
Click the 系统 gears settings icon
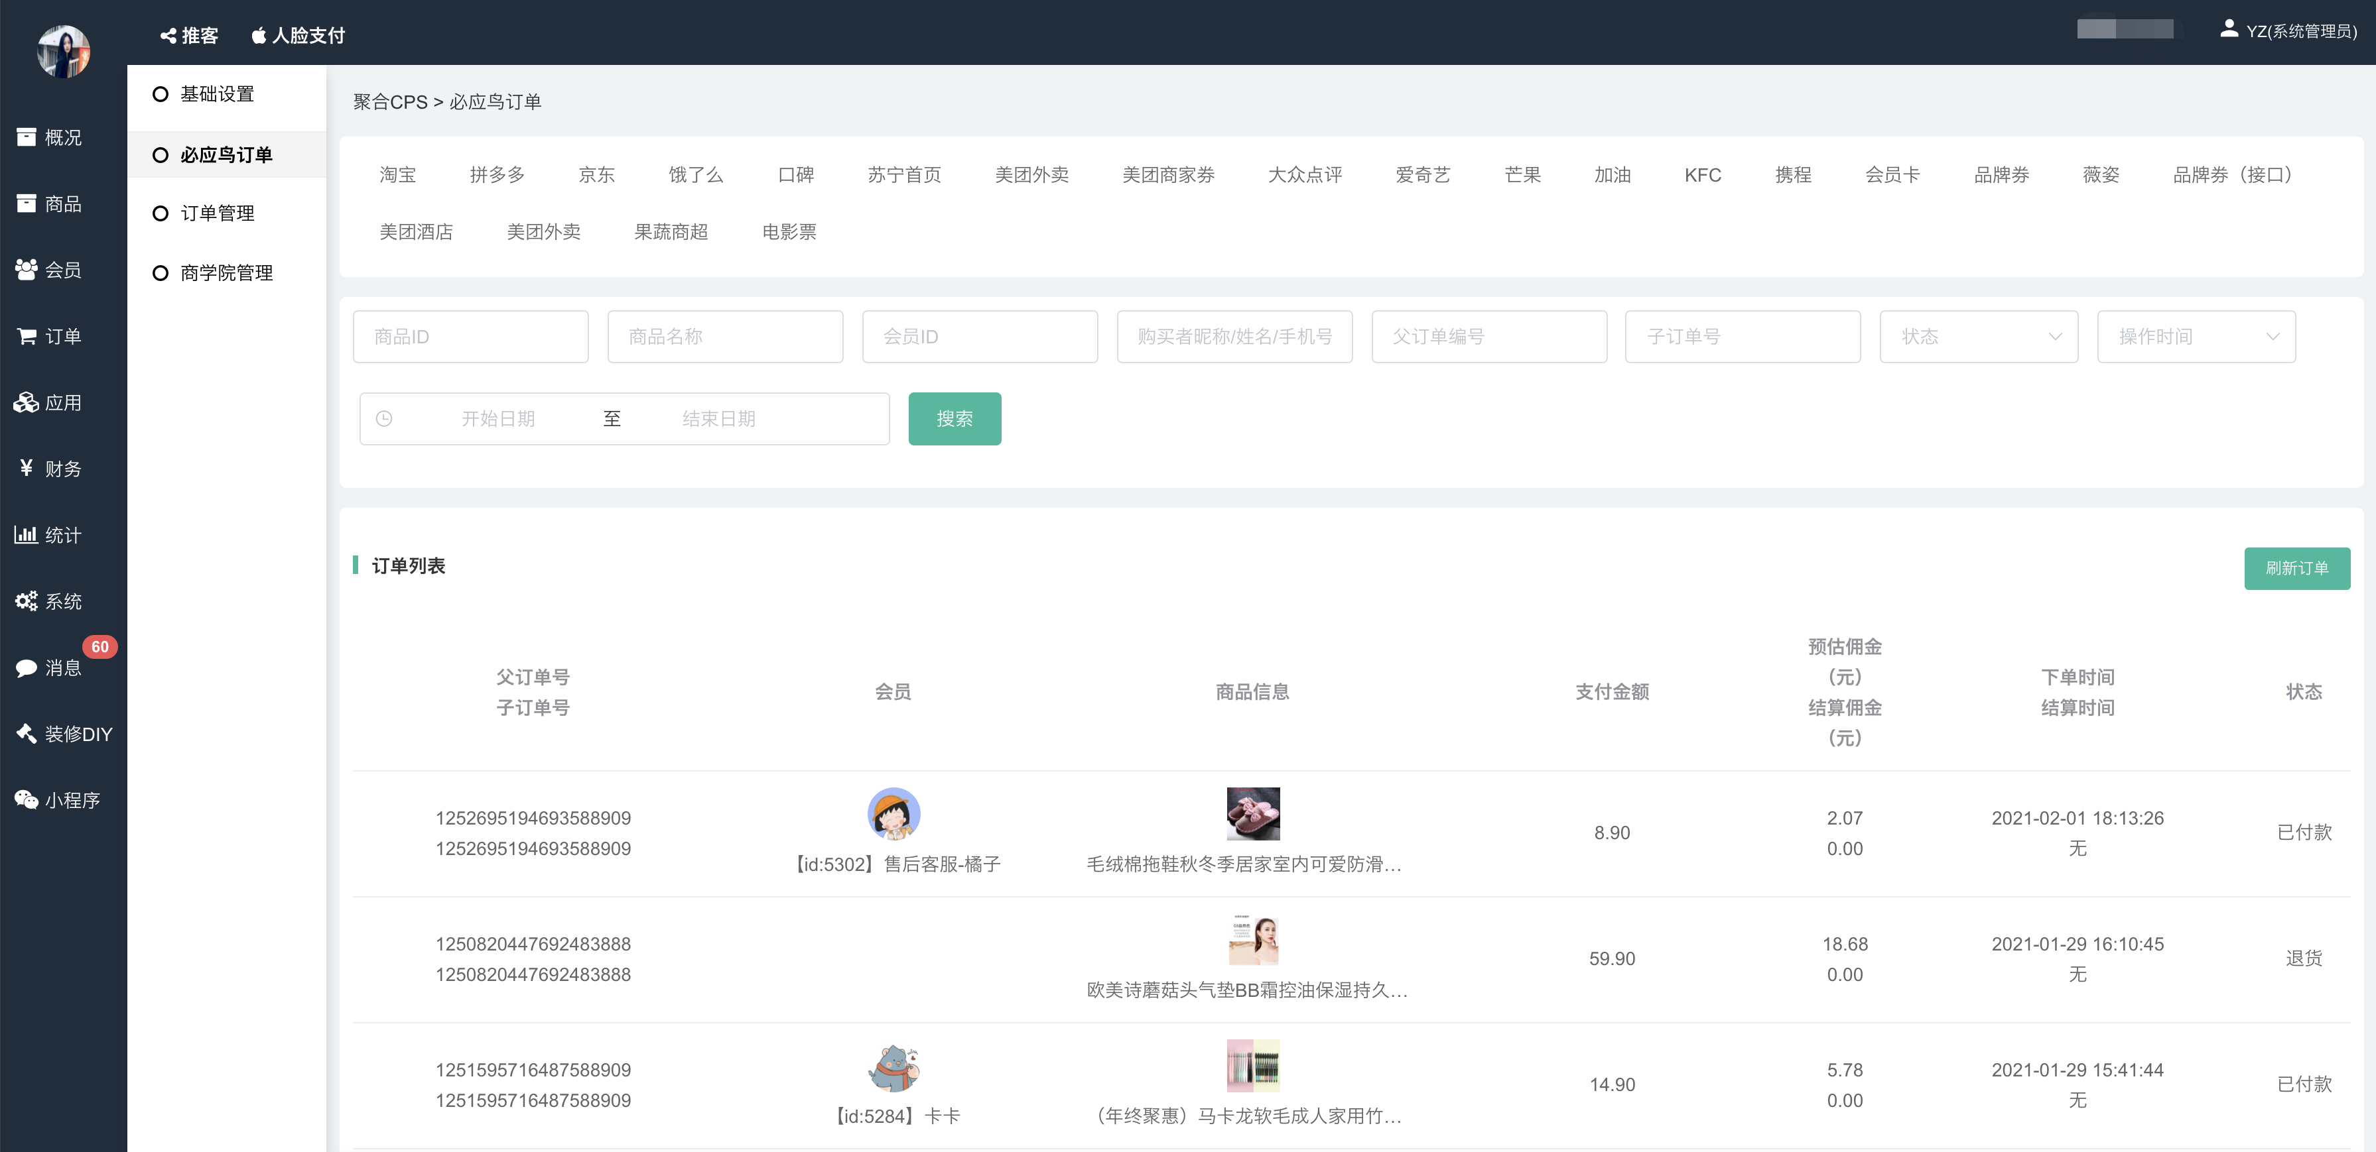pyautogui.click(x=27, y=601)
